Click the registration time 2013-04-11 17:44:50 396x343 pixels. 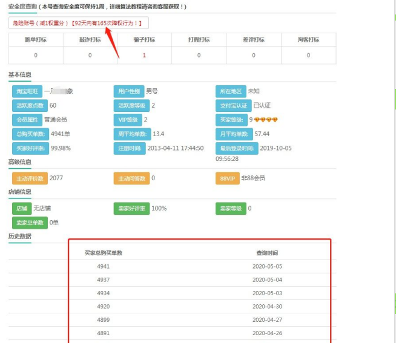point(176,148)
